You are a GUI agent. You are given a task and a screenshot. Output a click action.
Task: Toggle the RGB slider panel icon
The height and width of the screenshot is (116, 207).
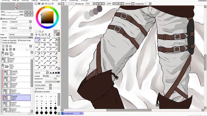pos(39,4)
